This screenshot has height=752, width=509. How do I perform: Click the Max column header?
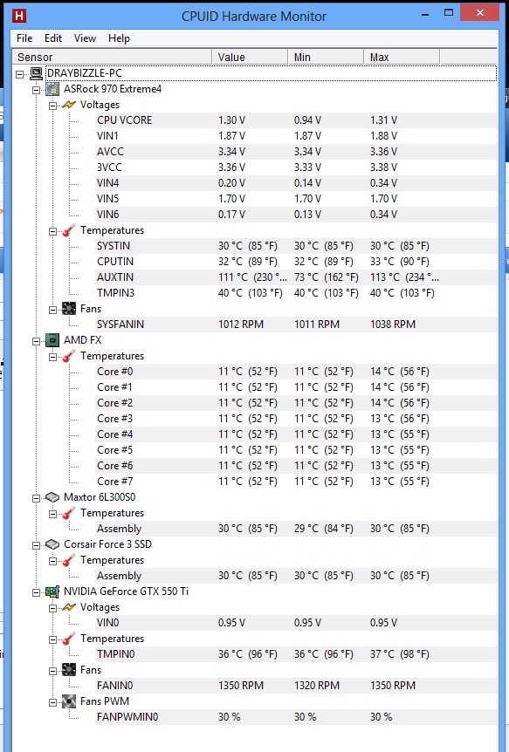(402, 57)
